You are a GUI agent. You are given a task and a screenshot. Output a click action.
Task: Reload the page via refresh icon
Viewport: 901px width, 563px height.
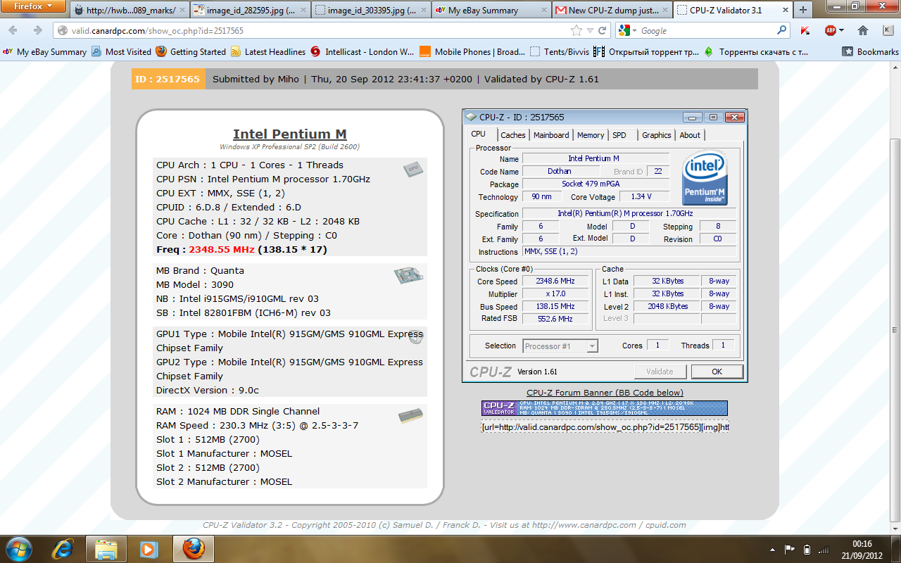click(x=603, y=30)
